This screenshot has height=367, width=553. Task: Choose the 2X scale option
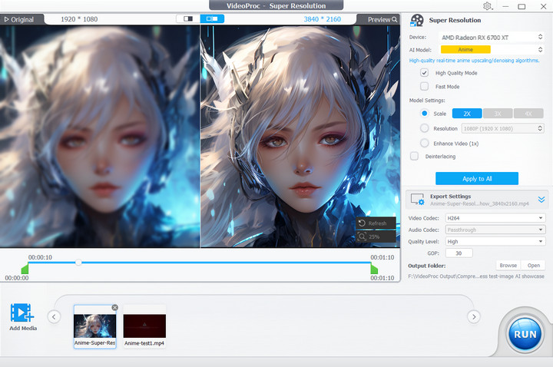(467, 114)
